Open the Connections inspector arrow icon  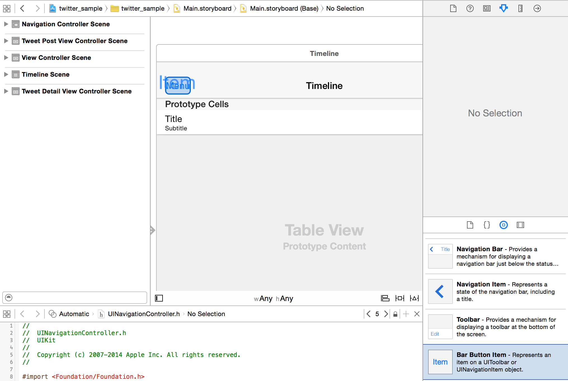click(x=537, y=8)
